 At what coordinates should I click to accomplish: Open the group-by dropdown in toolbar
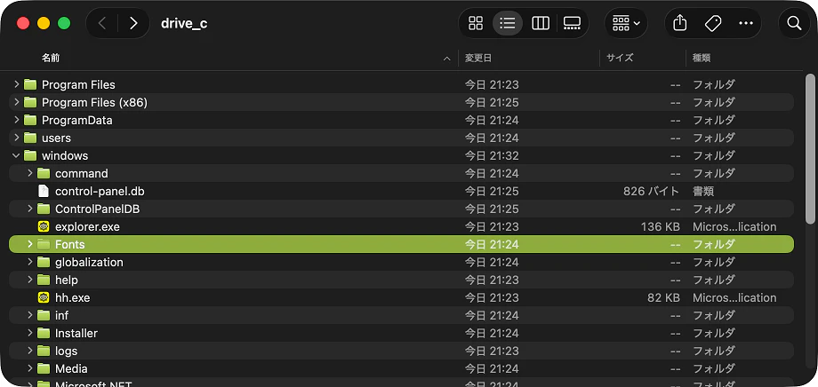point(626,23)
